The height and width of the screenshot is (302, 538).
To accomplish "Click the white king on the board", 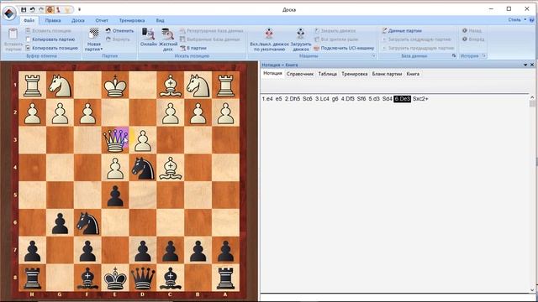I will [115, 86].
